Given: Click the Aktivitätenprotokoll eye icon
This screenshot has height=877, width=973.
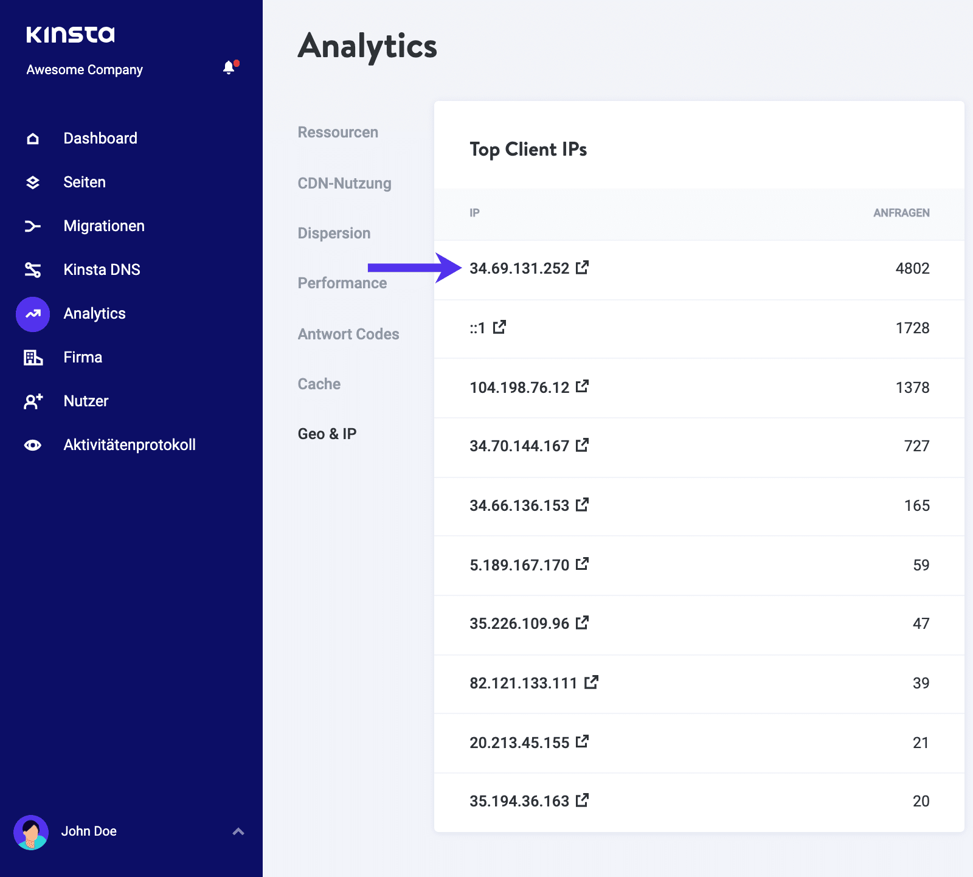Looking at the screenshot, I should pos(33,445).
